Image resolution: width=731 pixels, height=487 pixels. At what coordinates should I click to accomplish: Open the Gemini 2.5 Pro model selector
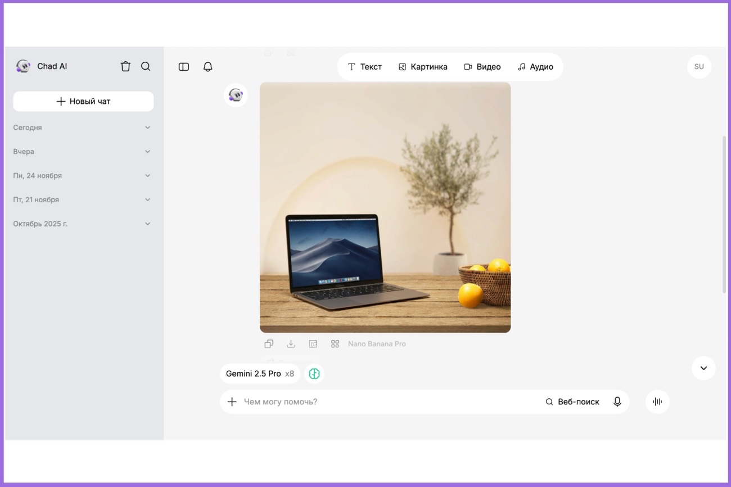[x=259, y=374]
